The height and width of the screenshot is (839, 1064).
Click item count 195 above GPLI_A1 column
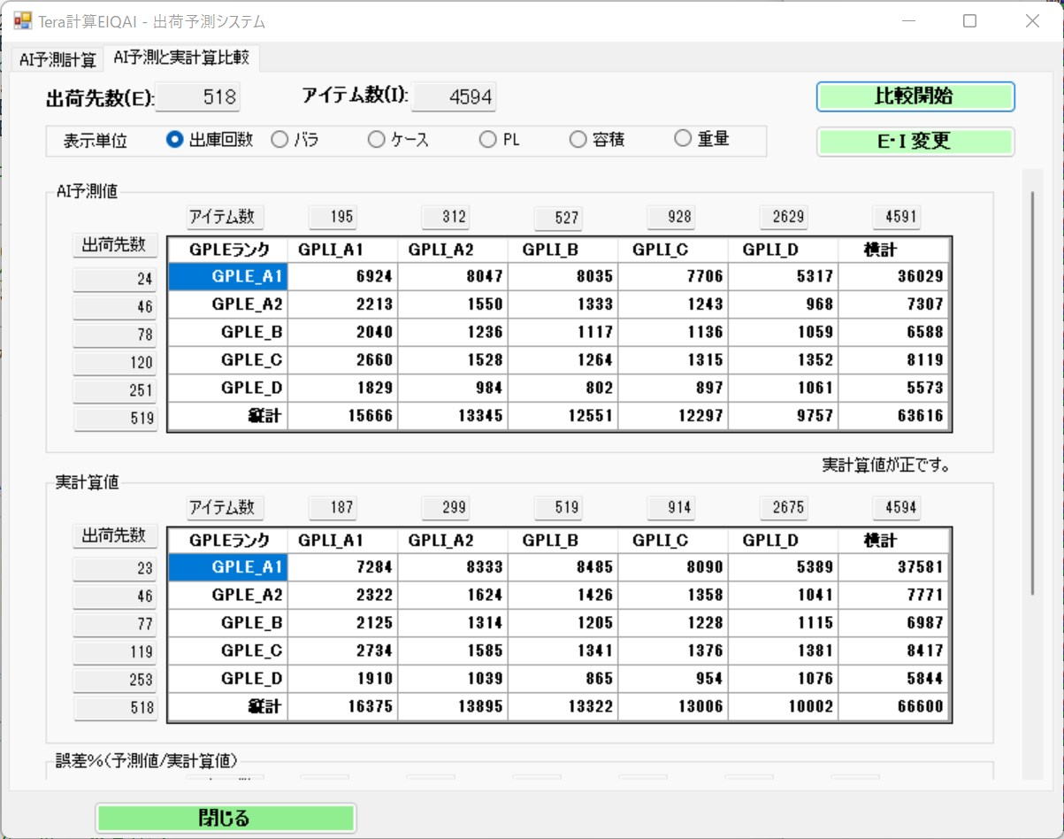click(x=333, y=217)
